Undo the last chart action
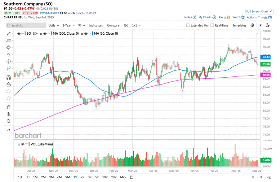 pyautogui.click(x=9, y=91)
